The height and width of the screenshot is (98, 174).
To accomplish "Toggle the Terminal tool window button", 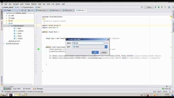I will 27,89.
